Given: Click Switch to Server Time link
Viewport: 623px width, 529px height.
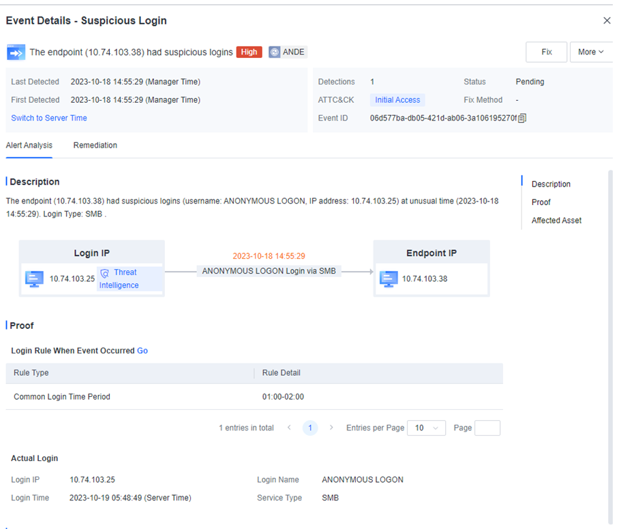Looking at the screenshot, I should click(49, 118).
